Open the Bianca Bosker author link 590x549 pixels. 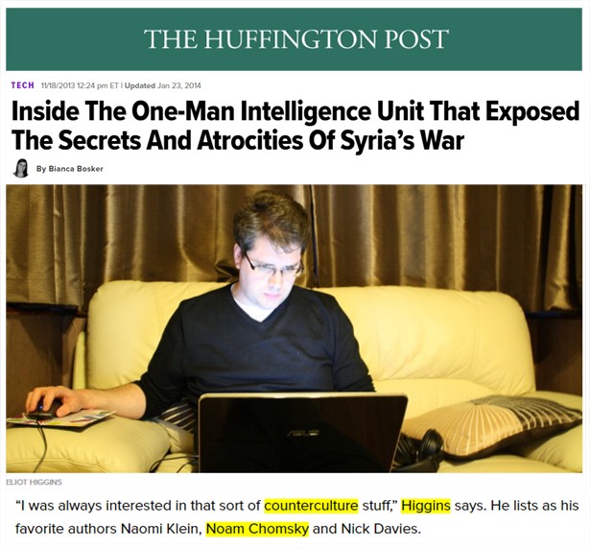pyautogui.click(x=70, y=169)
